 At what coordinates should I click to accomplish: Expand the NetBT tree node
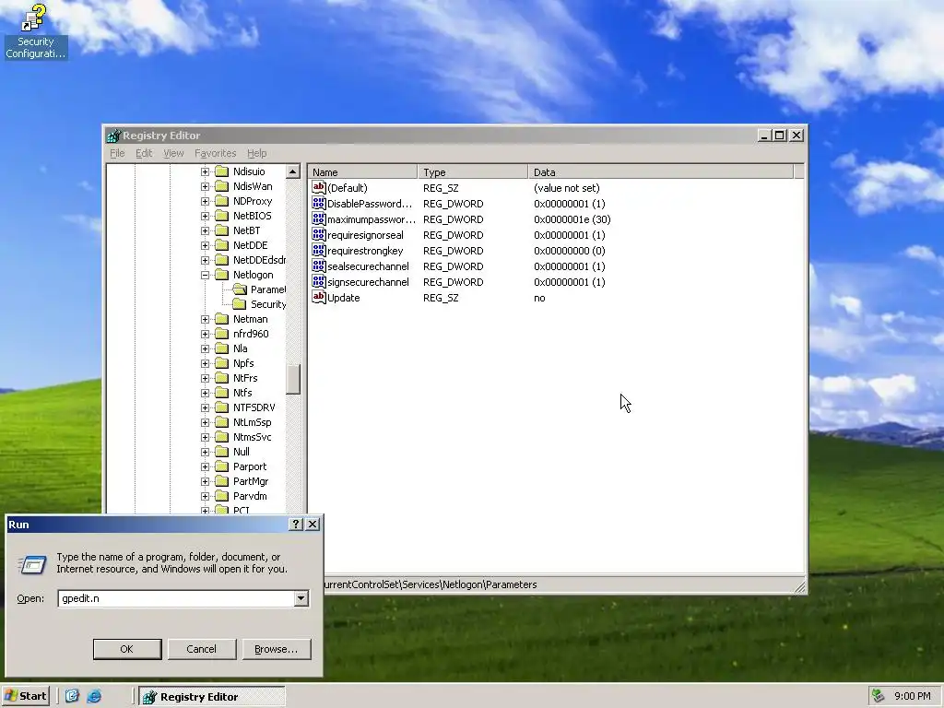(x=206, y=230)
